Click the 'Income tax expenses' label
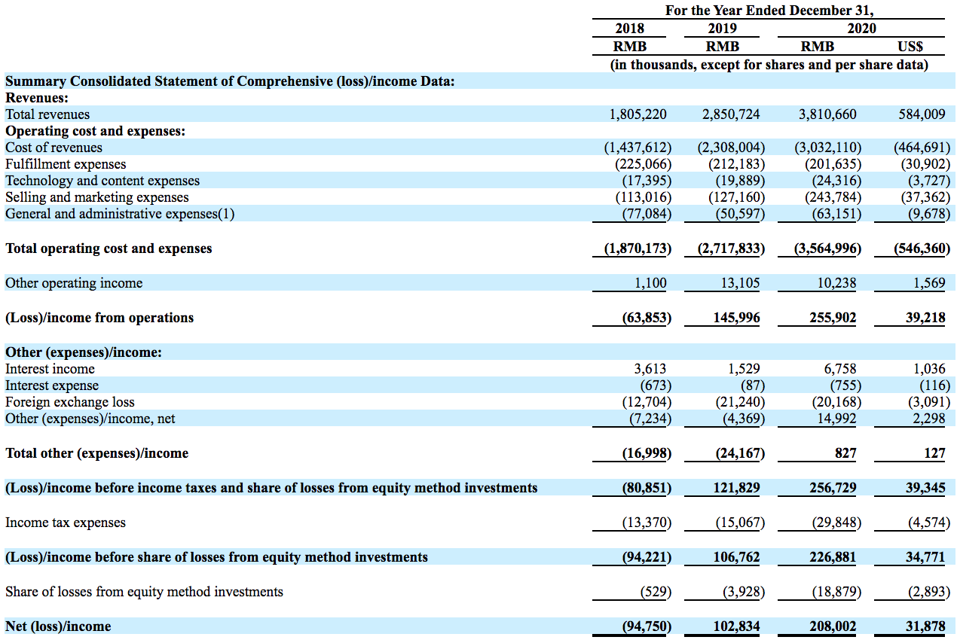The width and height of the screenshot is (957, 643). coord(66,523)
